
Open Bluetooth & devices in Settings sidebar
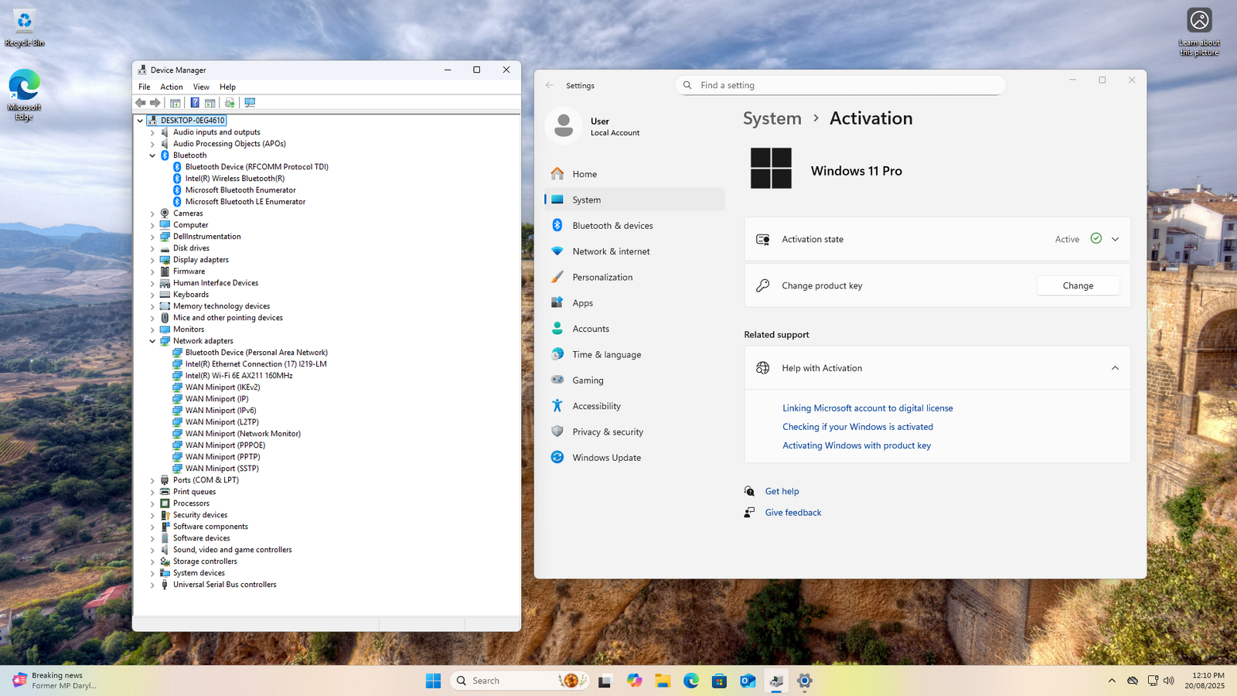(x=634, y=226)
